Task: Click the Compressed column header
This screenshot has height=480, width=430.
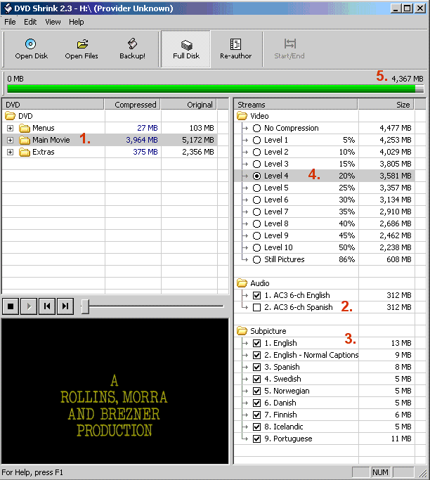Action: point(133,105)
